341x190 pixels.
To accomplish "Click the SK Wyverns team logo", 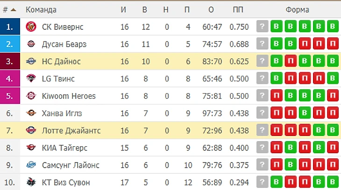I will click(31, 27).
